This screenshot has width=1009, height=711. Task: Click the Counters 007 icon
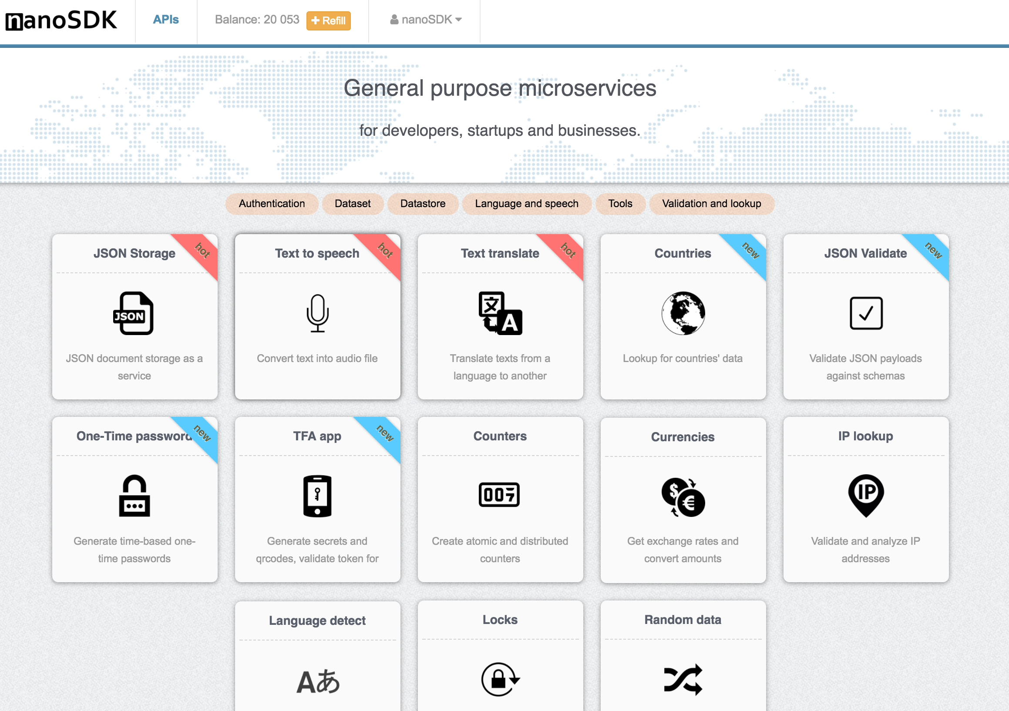tap(499, 495)
